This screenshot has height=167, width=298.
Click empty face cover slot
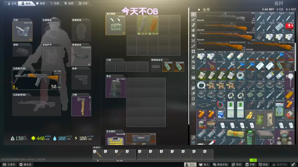[x=81, y=32]
